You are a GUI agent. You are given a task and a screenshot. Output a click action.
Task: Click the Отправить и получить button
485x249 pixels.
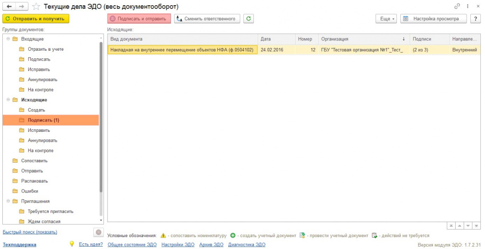(36, 18)
